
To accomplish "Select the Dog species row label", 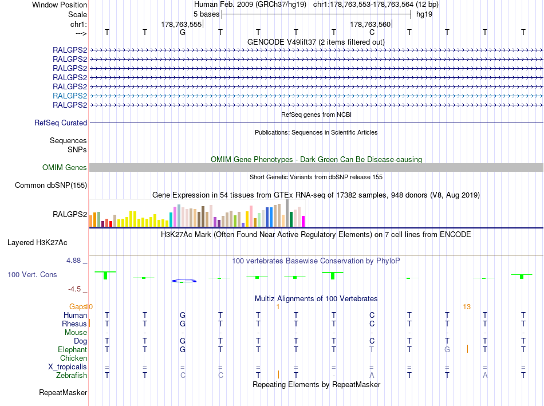I will (x=80, y=341).
